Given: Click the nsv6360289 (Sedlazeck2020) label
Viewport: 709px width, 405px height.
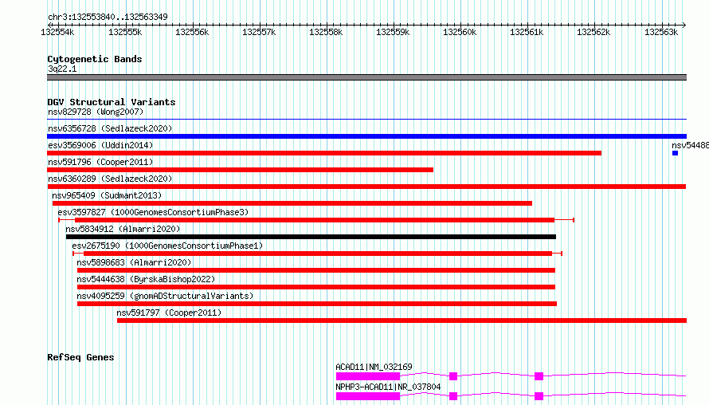Looking at the screenshot, I should click(x=110, y=179).
